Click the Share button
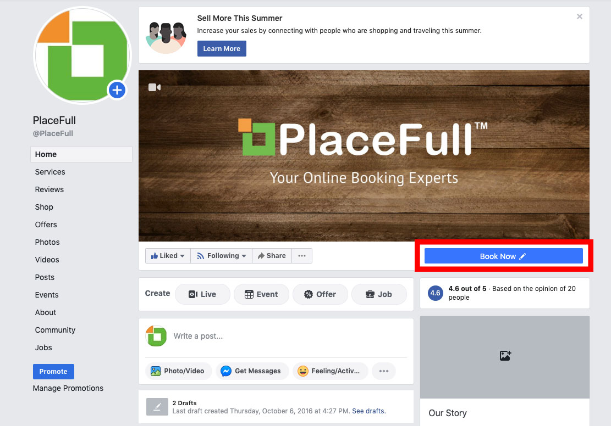 [x=272, y=256]
